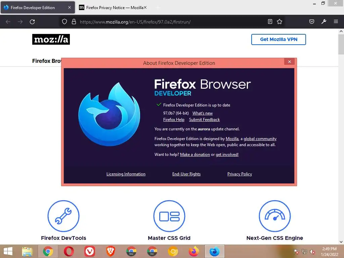Image resolution: width=344 pixels, height=258 pixels.
Task: Open the tracking protection shield icon
Action: pos(64,22)
